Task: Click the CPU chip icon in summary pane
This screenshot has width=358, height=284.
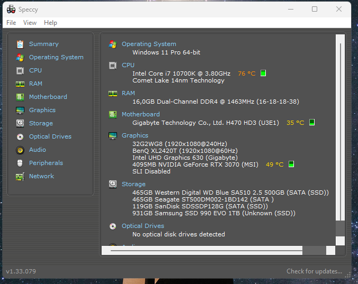Action: click(x=113, y=66)
